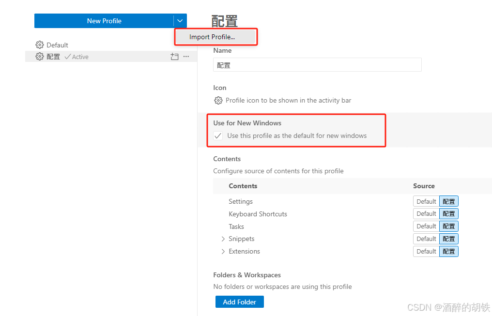Viewport: 492px width, 316px height.
Task: Set Settings source to 配置
Action: click(x=449, y=201)
